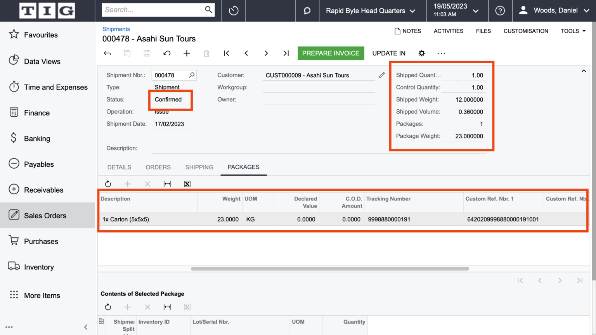Click the horizontal scrollbar below the grid
The width and height of the screenshot is (596, 335).
330,268
